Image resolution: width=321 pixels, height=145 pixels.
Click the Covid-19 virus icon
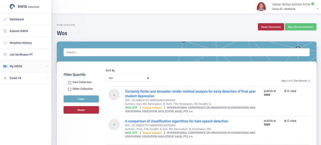click(5, 78)
